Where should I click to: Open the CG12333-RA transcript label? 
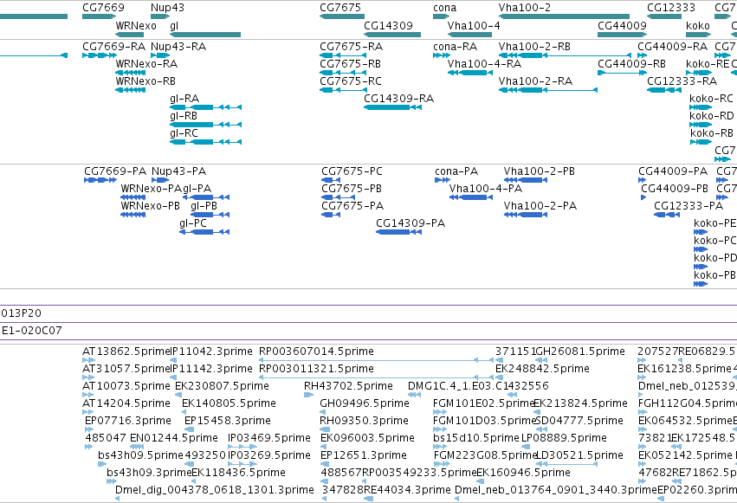682,81
